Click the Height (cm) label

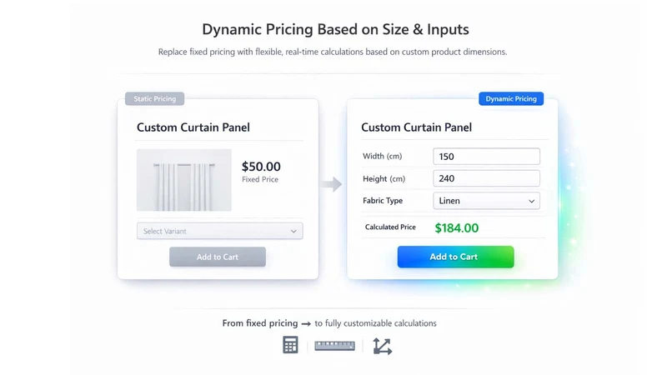tap(384, 179)
